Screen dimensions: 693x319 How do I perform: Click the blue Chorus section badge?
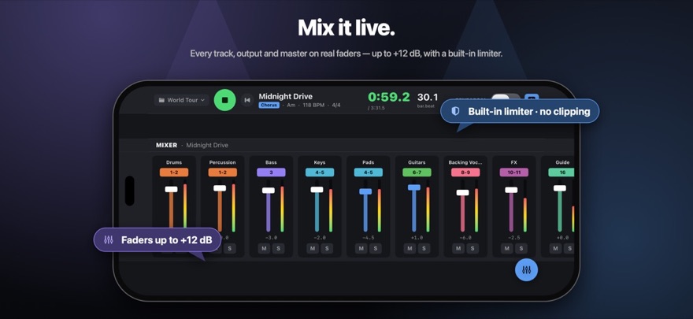[x=269, y=106]
